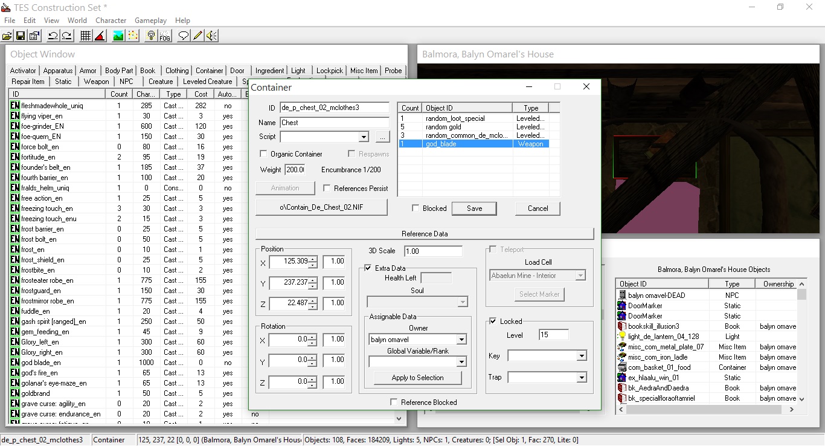Click the Undo arrow toolbar icon
The height and width of the screenshot is (446, 825).
(x=53, y=36)
